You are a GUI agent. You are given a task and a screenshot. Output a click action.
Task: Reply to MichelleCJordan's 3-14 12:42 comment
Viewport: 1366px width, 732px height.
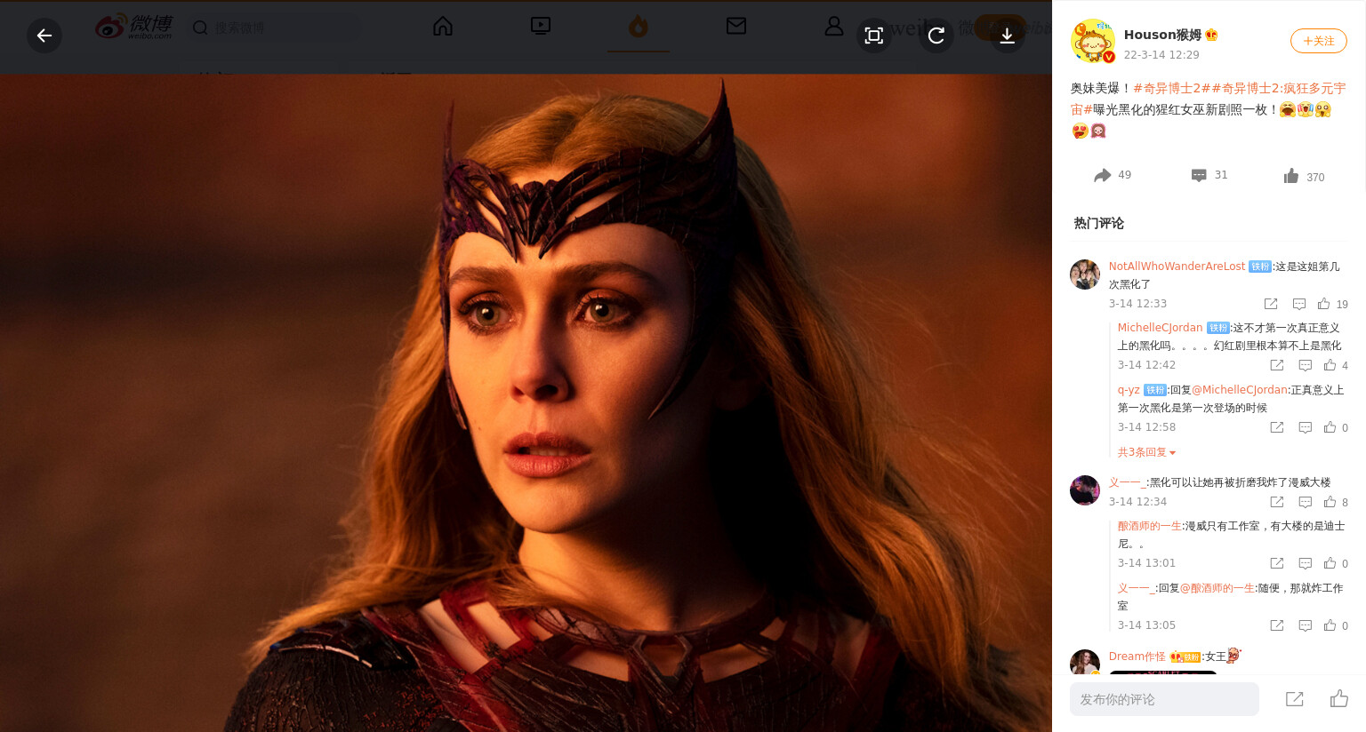tap(1306, 365)
